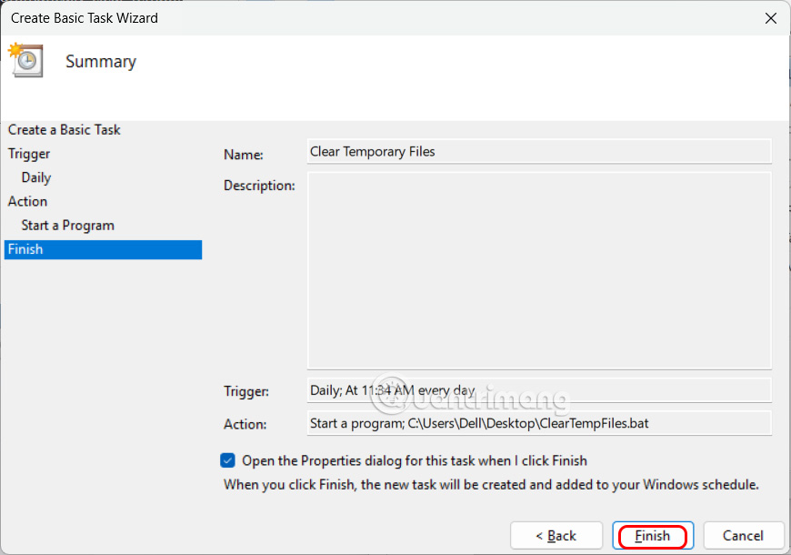This screenshot has height=555, width=791.
Task: Click the Trigger field showing Daily schedule
Action: tap(539, 390)
